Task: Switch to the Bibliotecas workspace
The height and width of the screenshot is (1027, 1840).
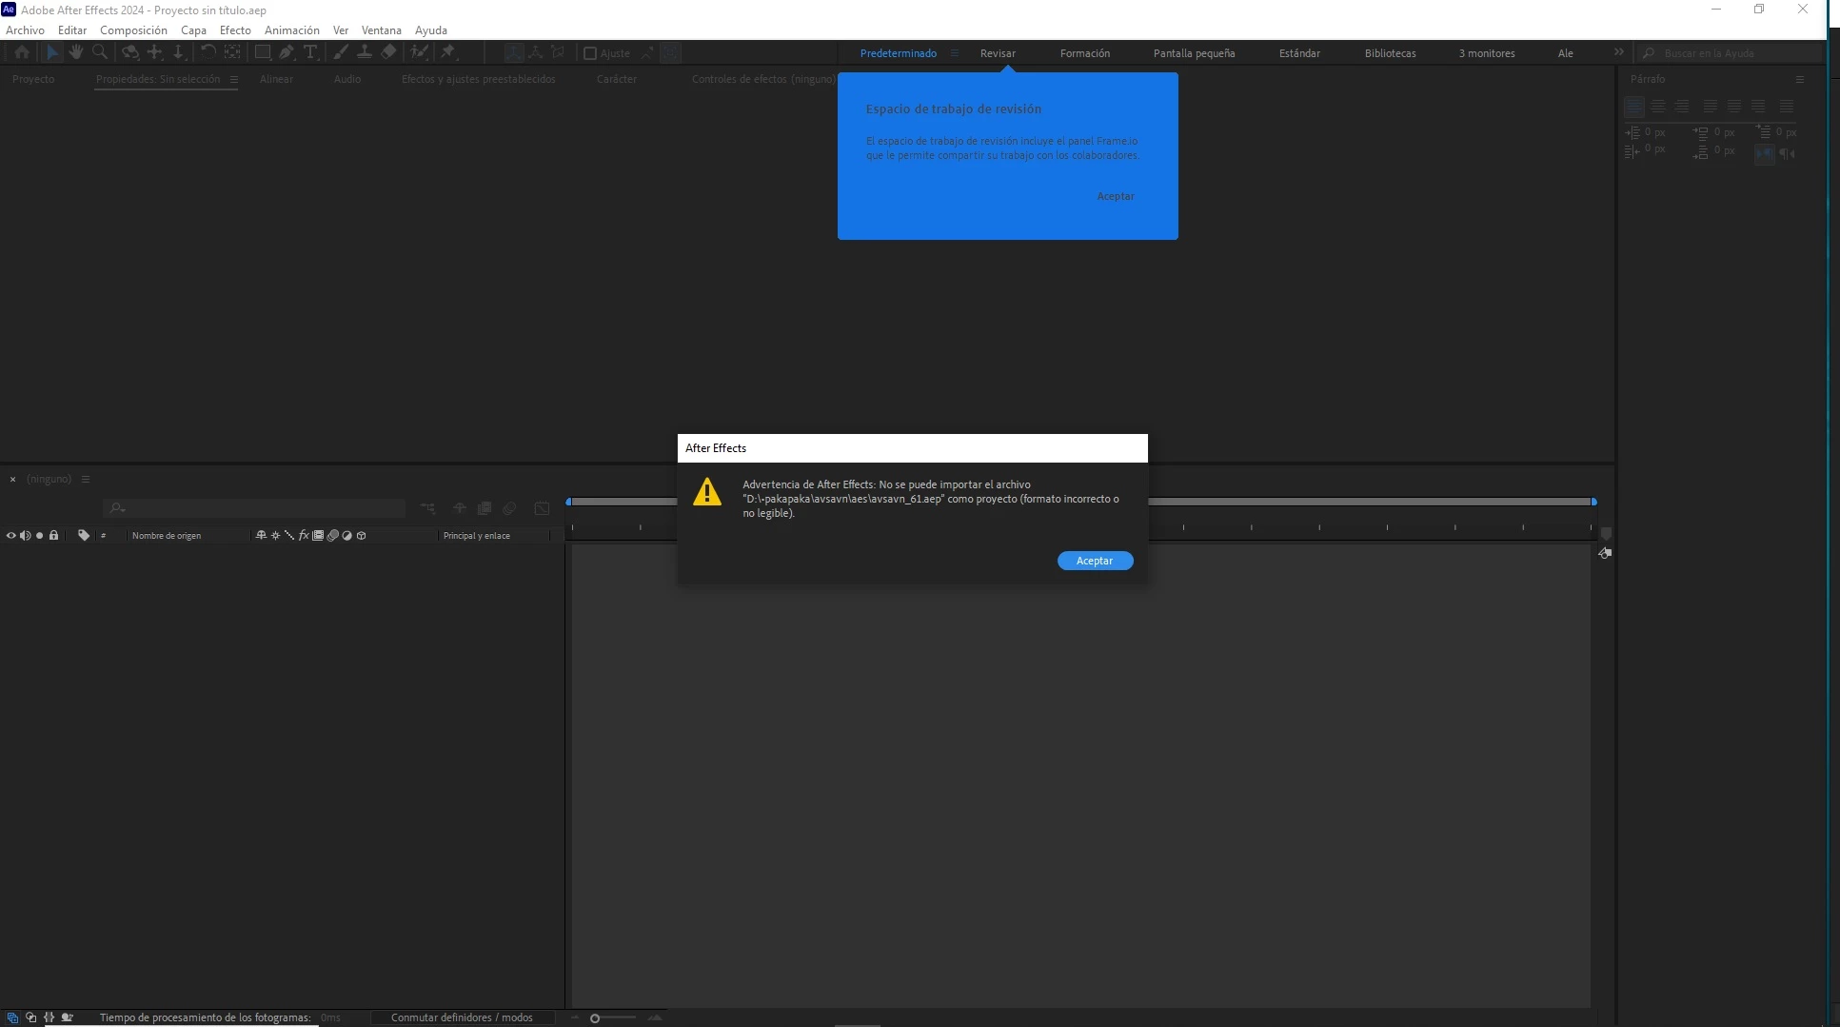Action: 1390,53
